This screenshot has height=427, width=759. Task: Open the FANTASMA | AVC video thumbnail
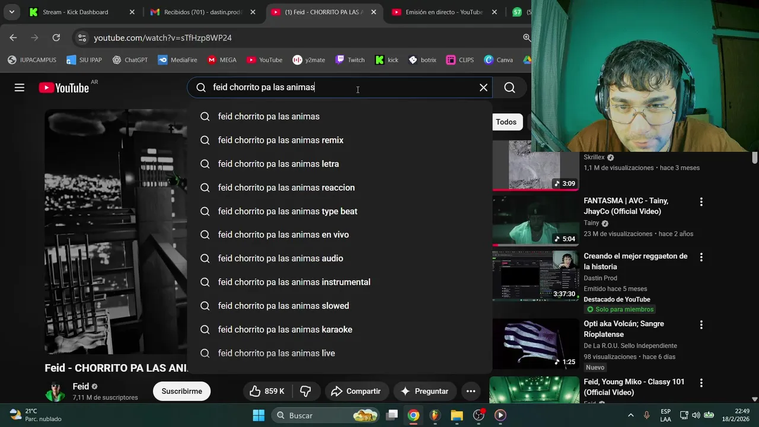point(535,220)
